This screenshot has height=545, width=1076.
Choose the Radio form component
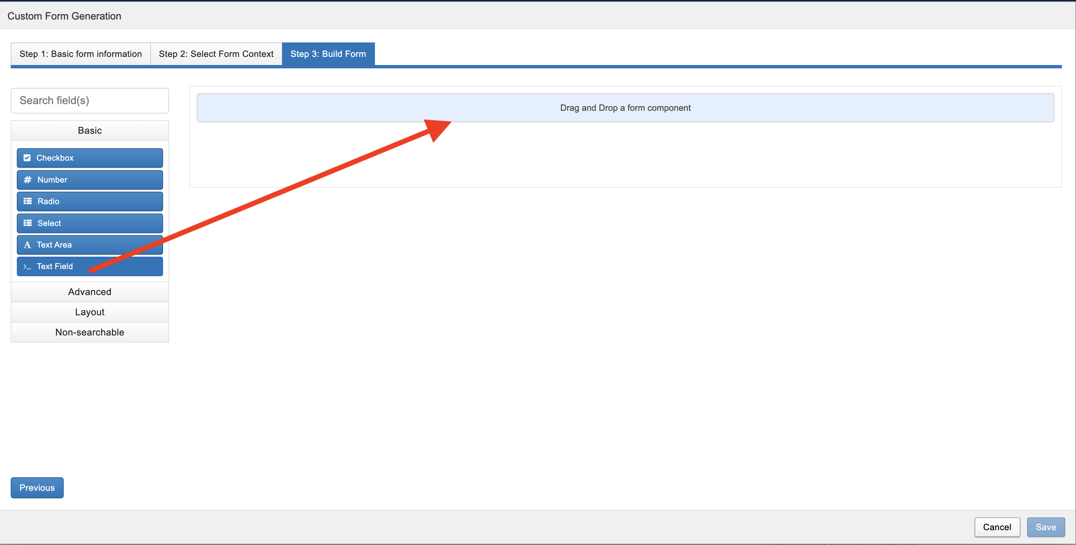90,201
